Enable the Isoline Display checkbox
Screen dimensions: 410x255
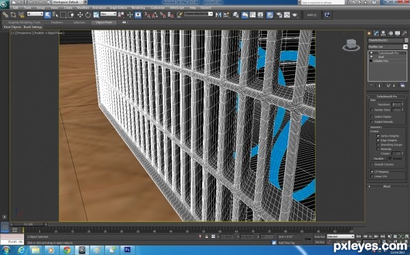coord(372,117)
